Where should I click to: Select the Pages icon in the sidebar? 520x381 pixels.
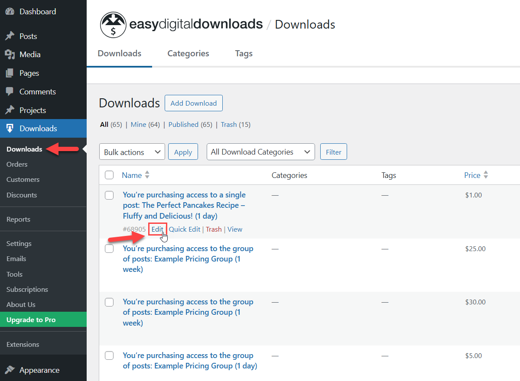click(10, 73)
